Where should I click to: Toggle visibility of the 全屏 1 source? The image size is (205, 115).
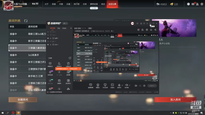[48, 38]
